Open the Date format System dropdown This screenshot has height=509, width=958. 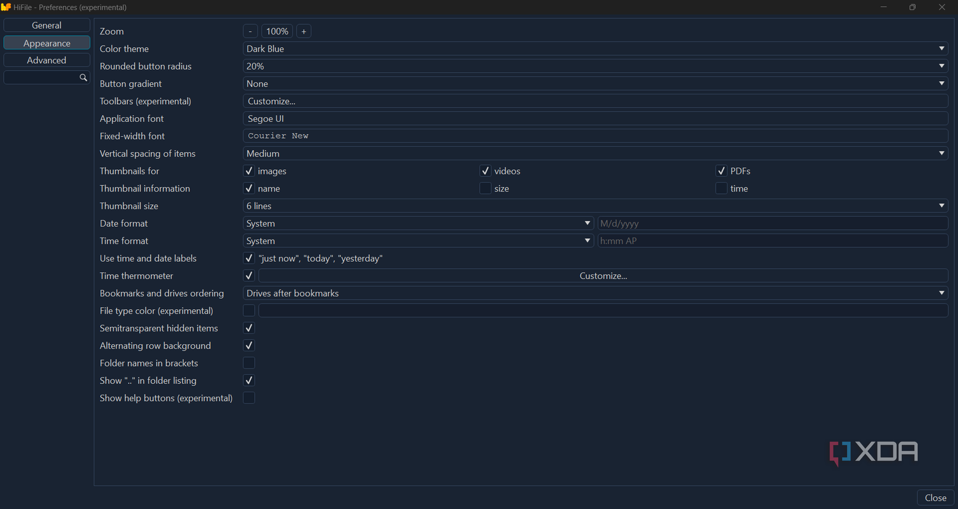pyautogui.click(x=418, y=224)
